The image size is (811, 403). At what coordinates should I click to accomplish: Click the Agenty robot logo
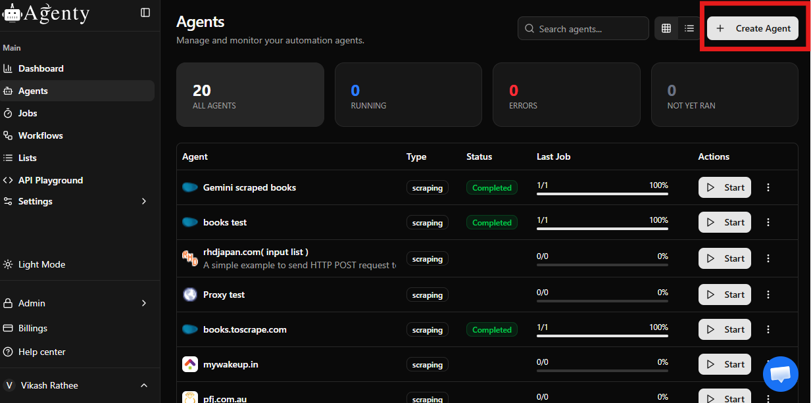tap(12, 14)
